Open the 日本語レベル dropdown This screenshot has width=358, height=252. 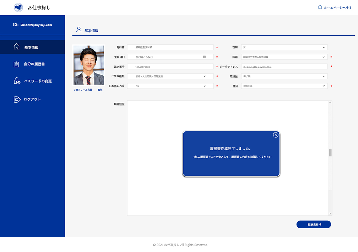[205, 86]
